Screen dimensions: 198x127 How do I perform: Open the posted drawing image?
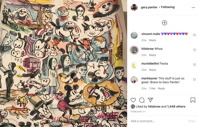63,63
